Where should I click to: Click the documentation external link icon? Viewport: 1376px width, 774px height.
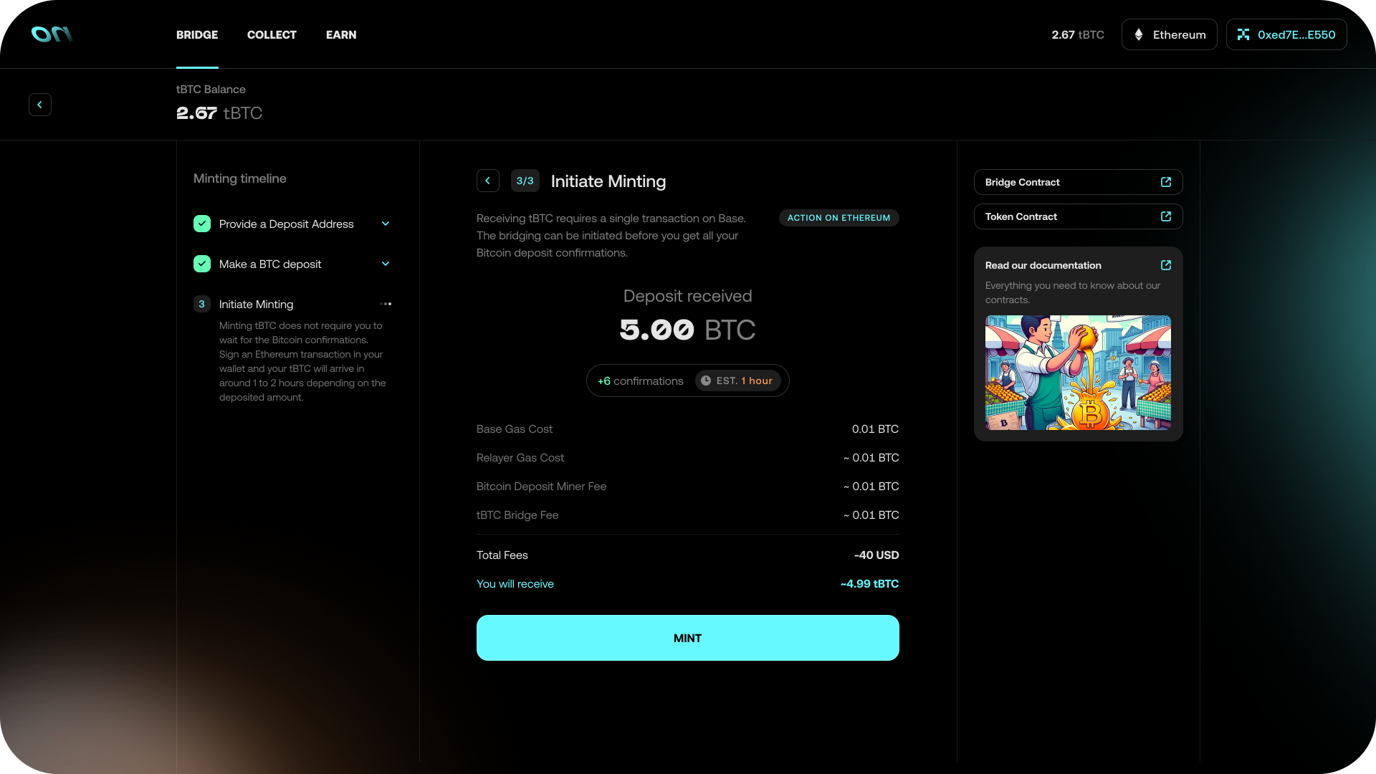tap(1166, 265)
